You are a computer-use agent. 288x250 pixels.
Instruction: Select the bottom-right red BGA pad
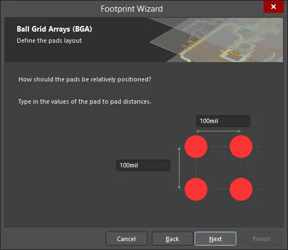(x=241, y=189)
